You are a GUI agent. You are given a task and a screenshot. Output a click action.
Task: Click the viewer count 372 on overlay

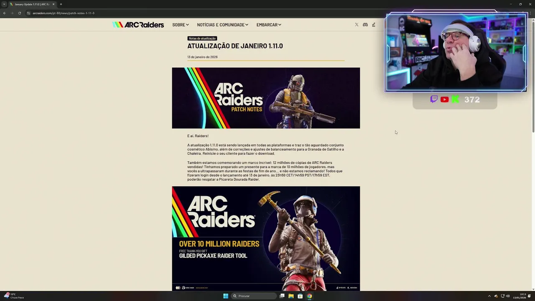tap(472, 99)
